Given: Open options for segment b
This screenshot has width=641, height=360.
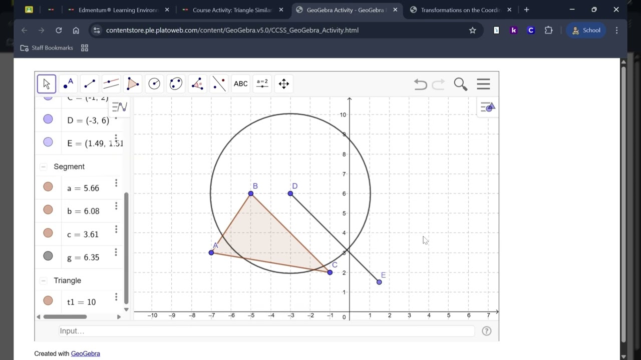Looking at the screenshot, I should [x=116, y=206].
